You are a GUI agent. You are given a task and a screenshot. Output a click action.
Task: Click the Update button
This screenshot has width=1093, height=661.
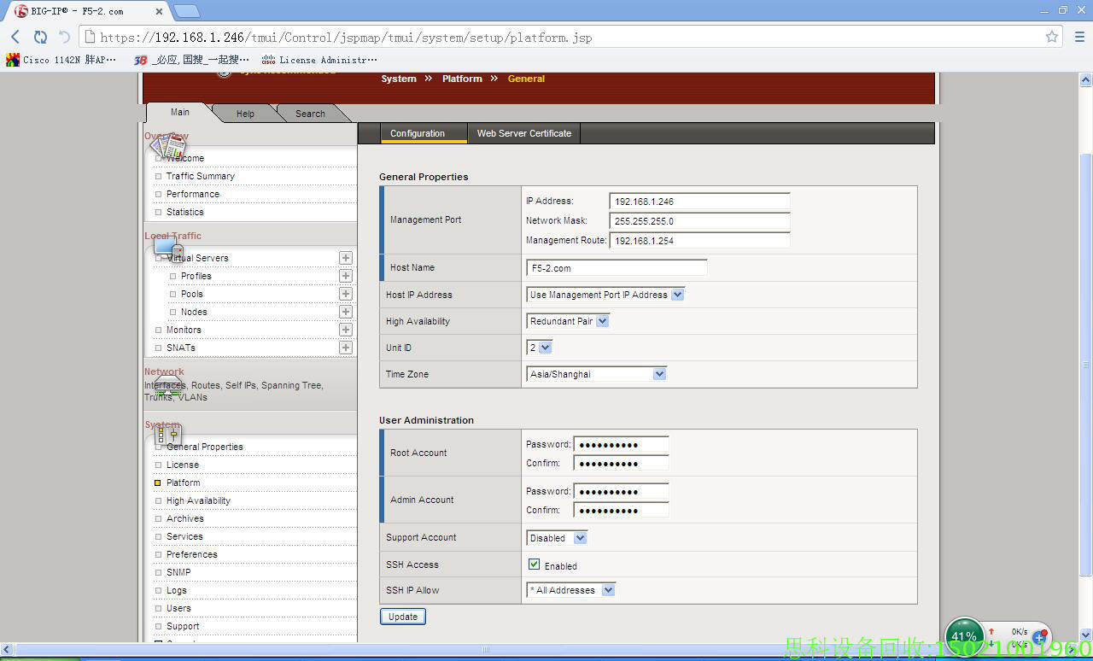click(x=403, y=617)
